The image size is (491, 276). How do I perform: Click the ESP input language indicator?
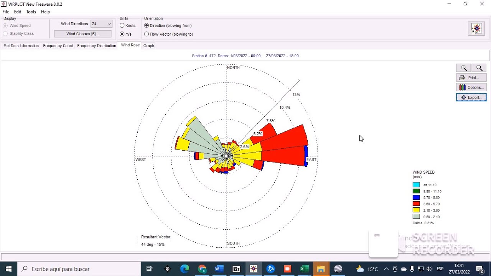click(x=440, y=269)
